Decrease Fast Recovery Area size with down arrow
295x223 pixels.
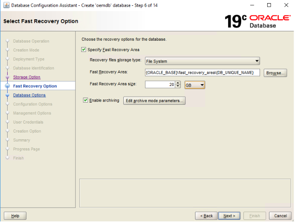pos(178,86)
